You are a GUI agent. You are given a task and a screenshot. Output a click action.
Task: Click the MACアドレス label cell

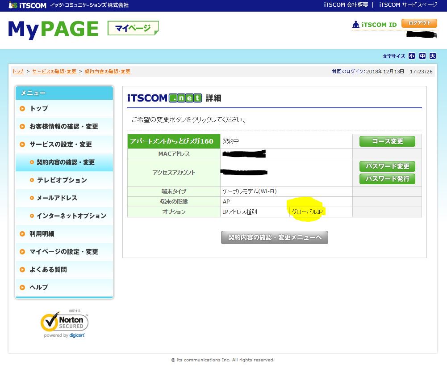[x=174, y=154]
